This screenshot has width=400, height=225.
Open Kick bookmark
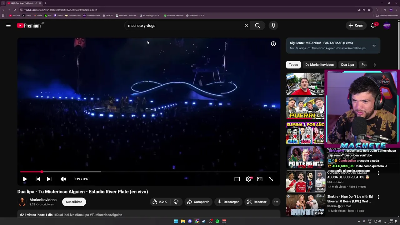[x=48, y=16]
